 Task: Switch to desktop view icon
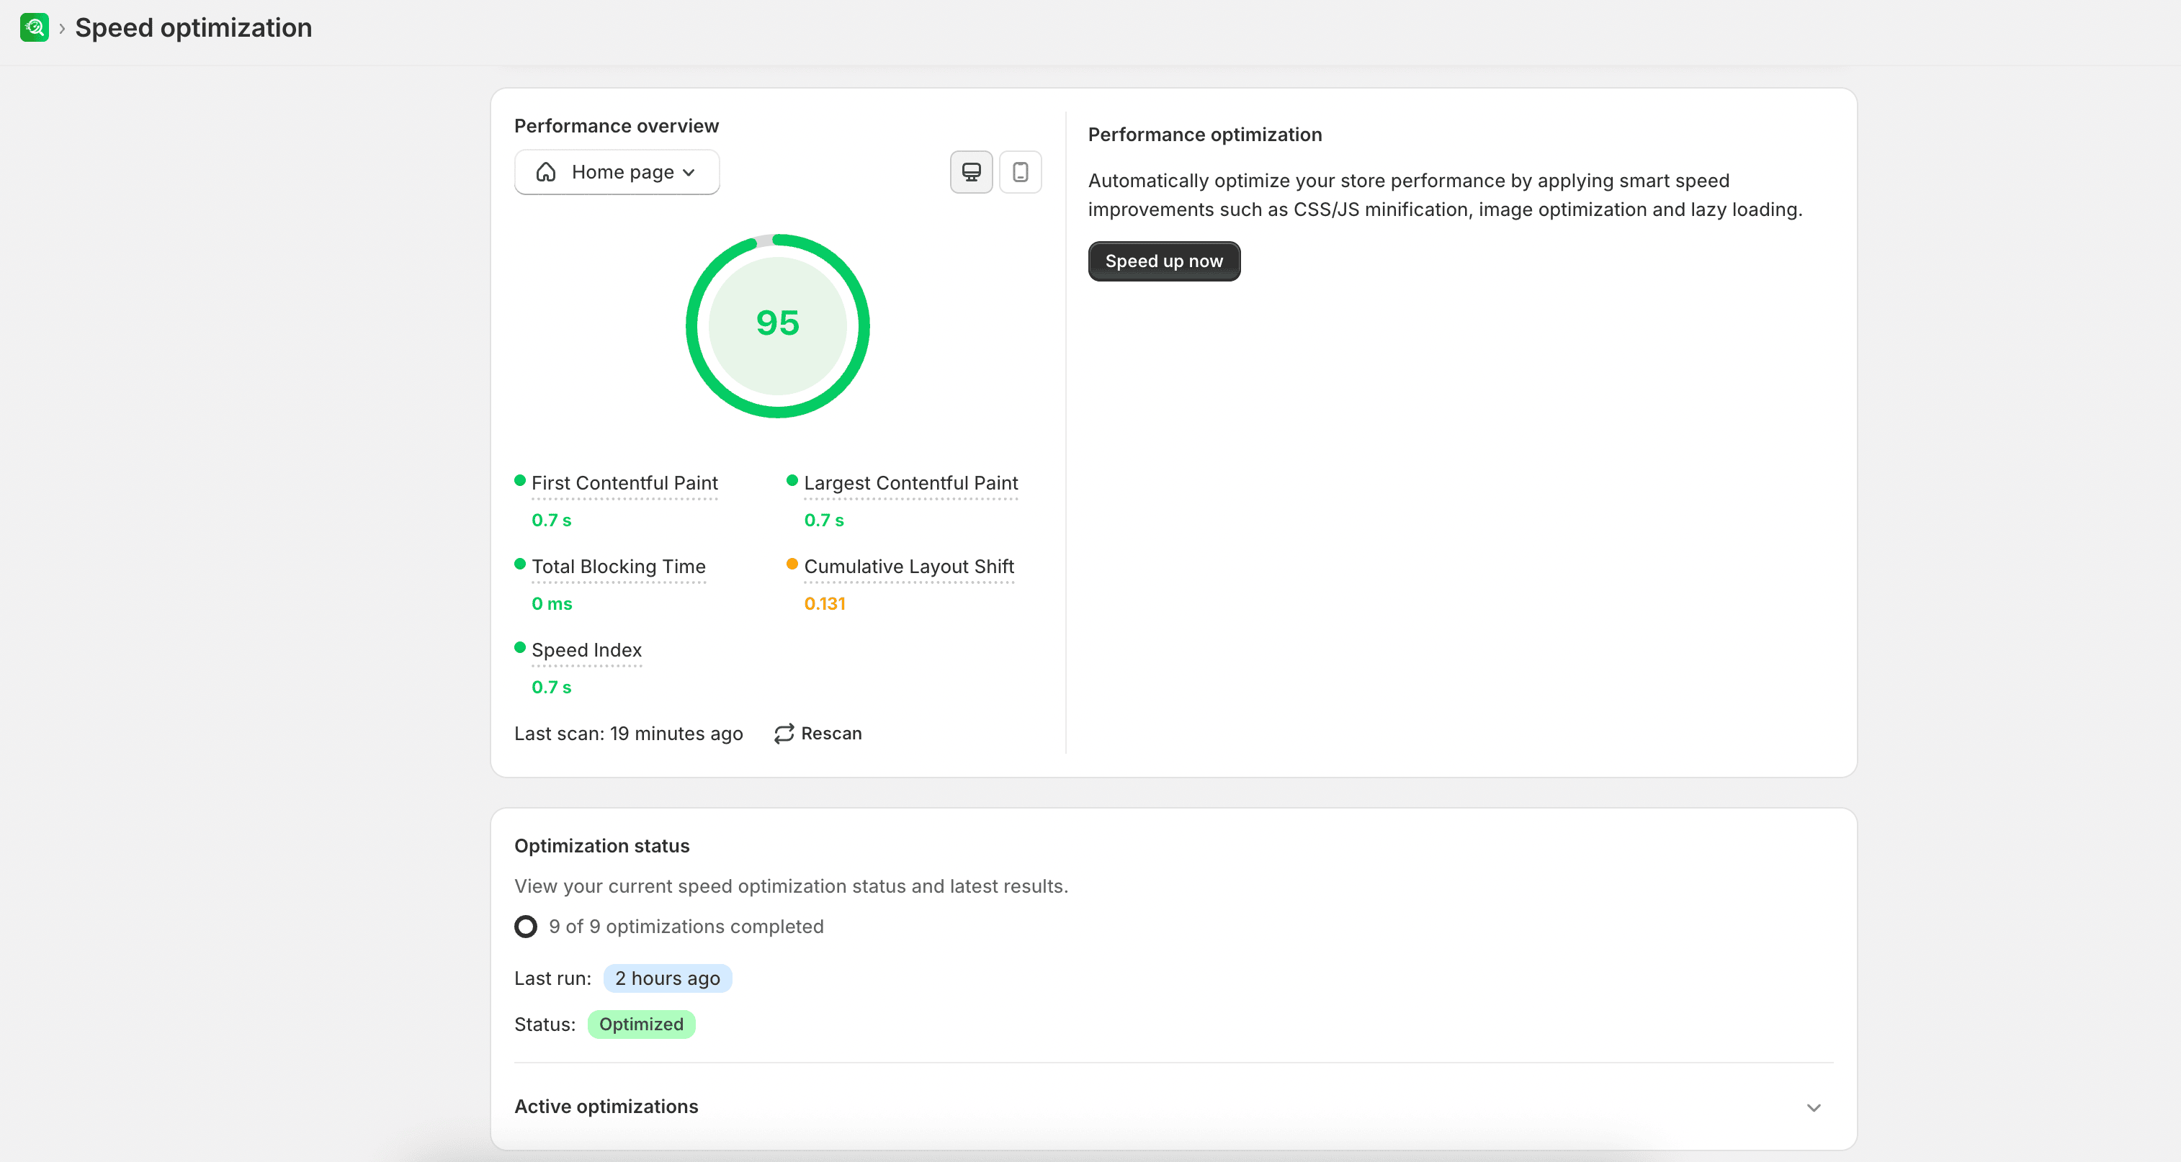pos(971,172)
